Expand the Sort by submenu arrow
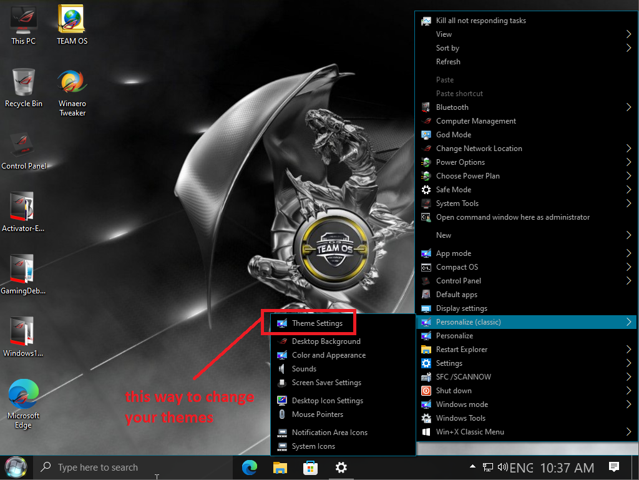Screen dimensions: 639x480 coord(628,48)
